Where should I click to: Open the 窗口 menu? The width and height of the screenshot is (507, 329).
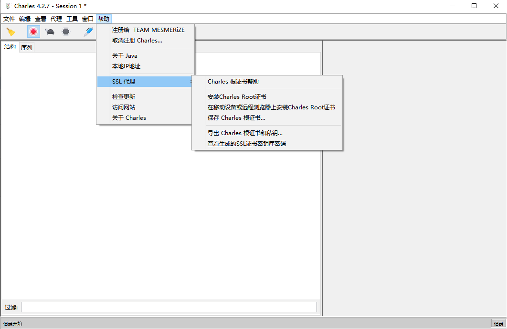click(x=88, y=19)
